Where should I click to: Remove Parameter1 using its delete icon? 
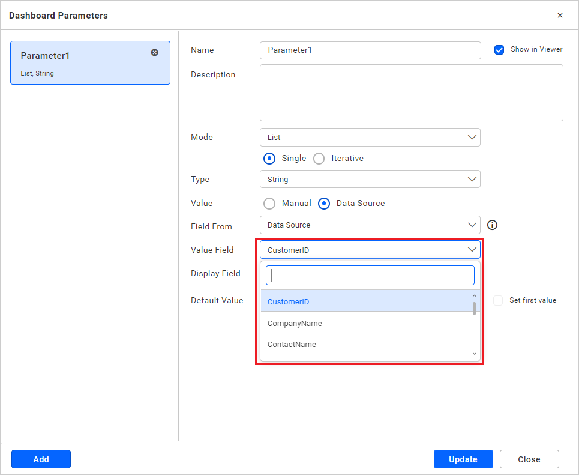pyautogui.click(x=155, y=53)
